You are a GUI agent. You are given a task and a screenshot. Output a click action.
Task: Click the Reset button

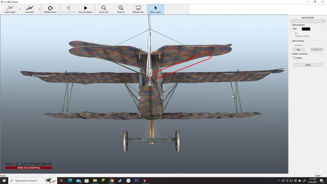pos(308,65)
